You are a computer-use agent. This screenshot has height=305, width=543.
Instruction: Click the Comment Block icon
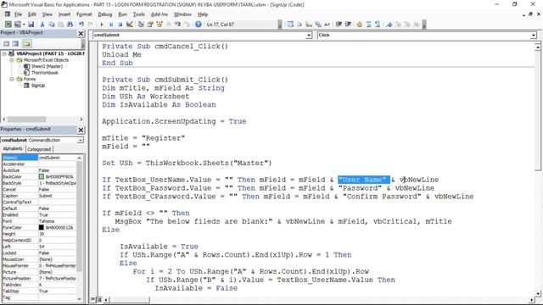[368, 25]
